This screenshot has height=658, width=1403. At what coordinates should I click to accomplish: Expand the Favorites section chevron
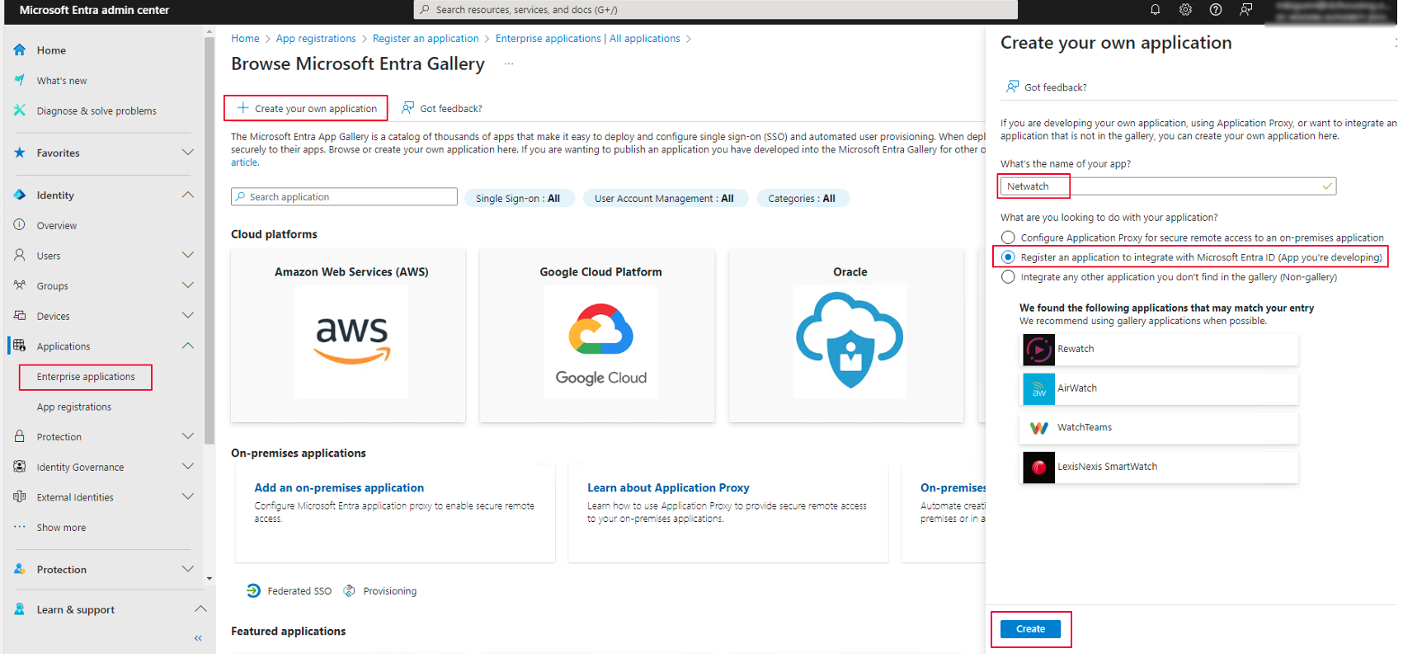pos(188,153)
